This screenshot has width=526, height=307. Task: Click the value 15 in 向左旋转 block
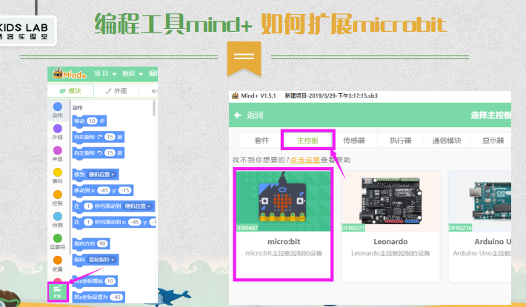110,153
